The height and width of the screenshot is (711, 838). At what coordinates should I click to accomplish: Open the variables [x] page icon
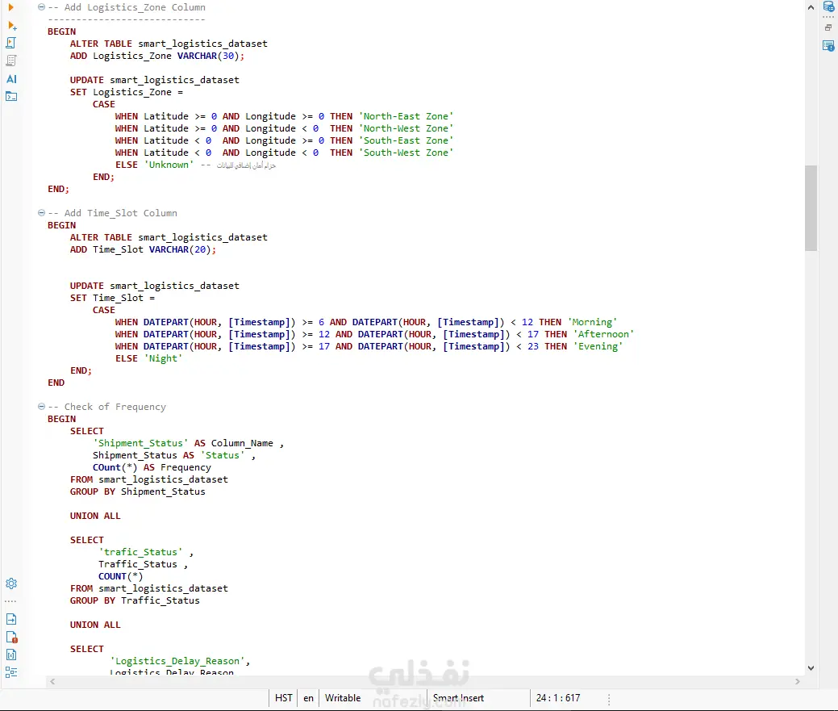coord(11,655)
